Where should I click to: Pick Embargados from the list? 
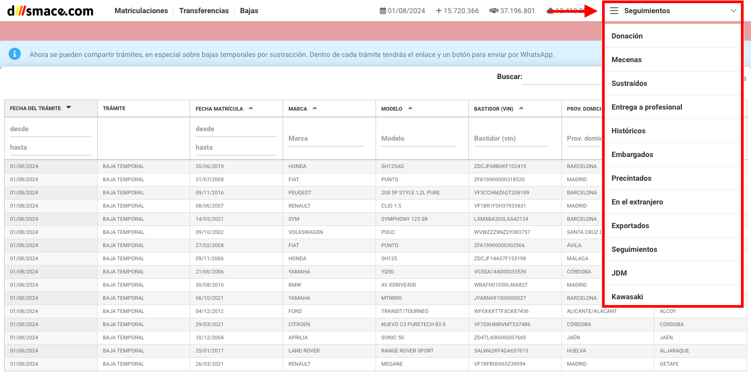[673, 154]
